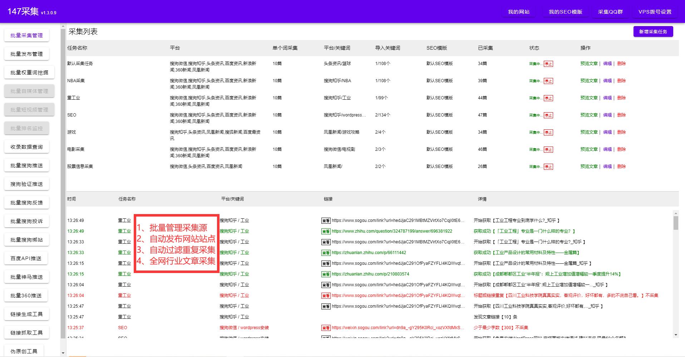Open 批量搜狗推送 tool
The width and height of the screenshot is (685, 357).
[26, 165]
